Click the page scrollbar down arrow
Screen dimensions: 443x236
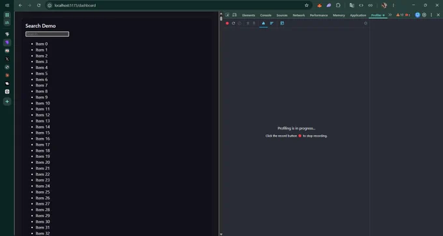pos(221,234)
